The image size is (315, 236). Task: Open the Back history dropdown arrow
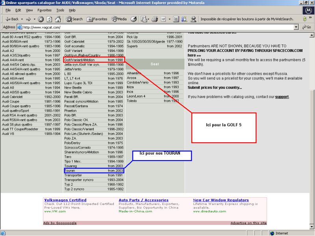click(x=22, y=19)
